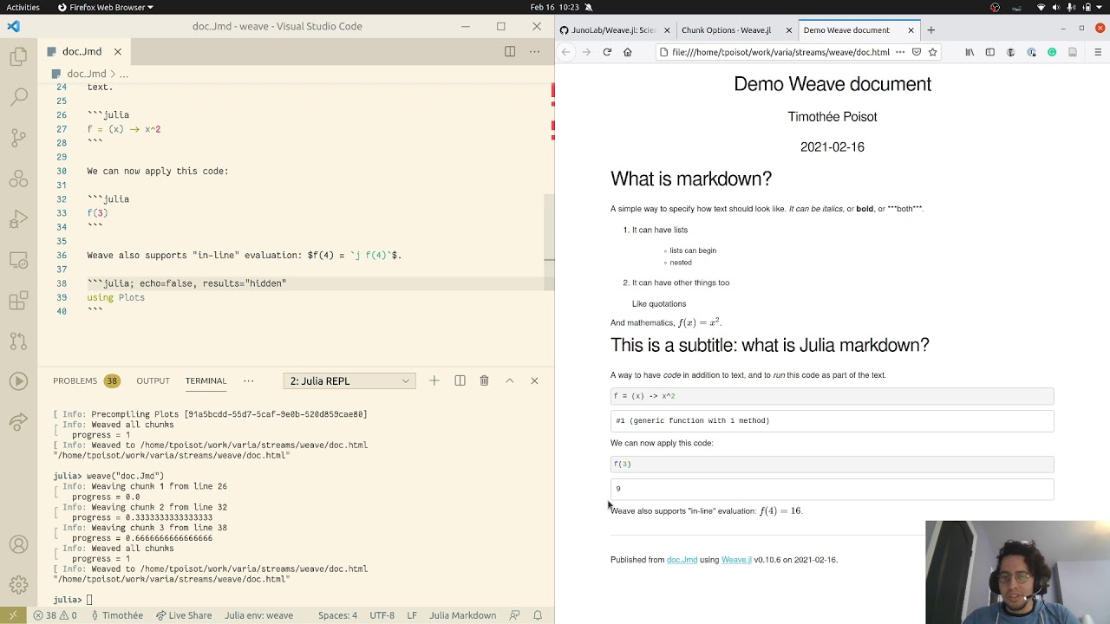Create a new terminal
This screenshot has height=624, width=1110.
coord(434,380)
